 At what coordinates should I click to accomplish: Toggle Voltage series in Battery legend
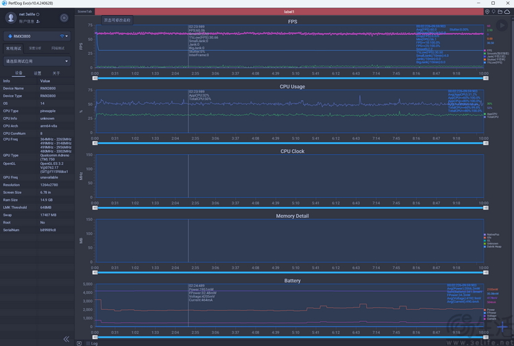[x=490, y=316]
